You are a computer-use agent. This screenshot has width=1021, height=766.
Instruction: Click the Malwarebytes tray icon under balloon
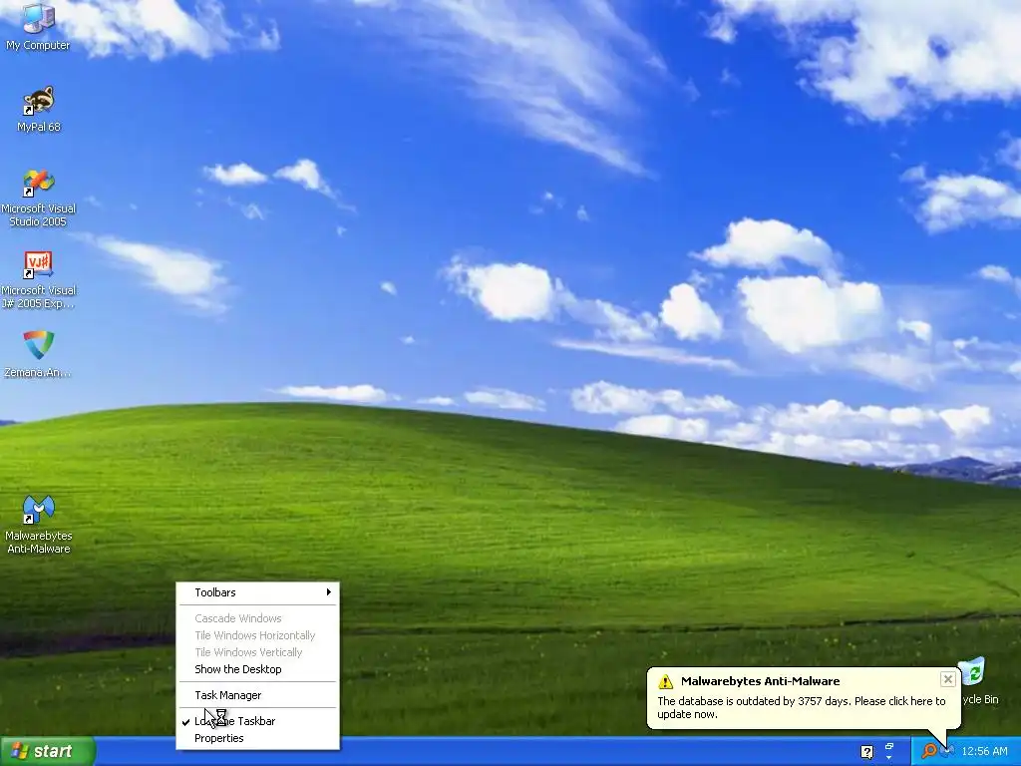pos(948,751)
